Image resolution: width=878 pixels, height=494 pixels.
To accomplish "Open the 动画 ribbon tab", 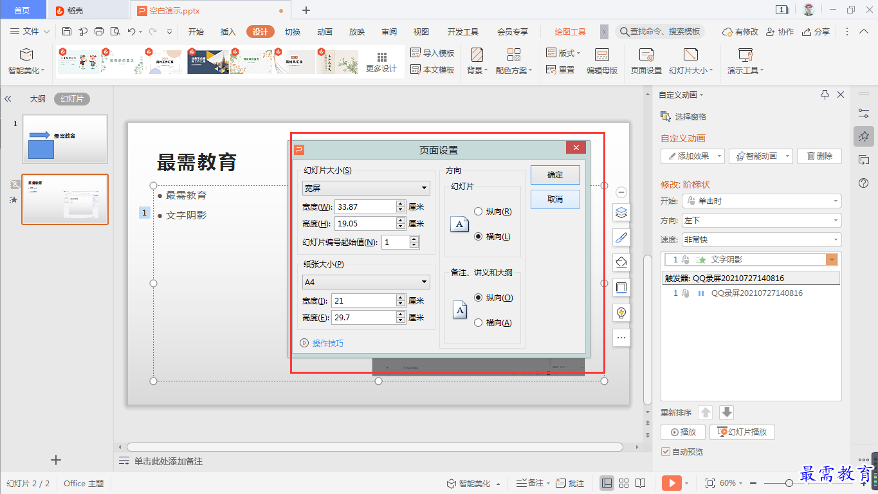I will coord(325,32).
